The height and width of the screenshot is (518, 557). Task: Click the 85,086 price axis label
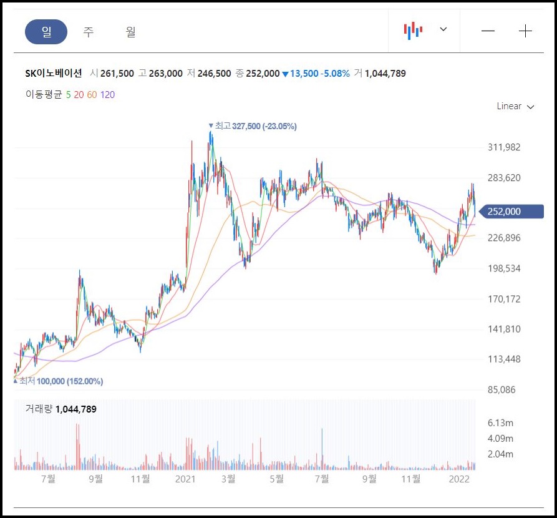[501, 390]
